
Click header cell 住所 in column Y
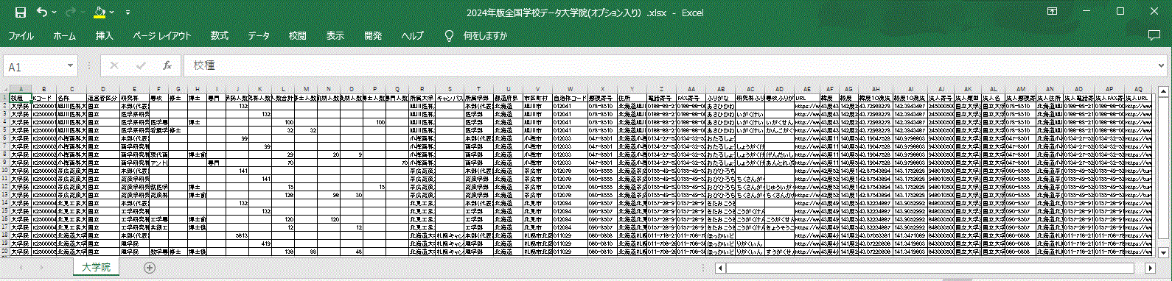coord(632,97)
